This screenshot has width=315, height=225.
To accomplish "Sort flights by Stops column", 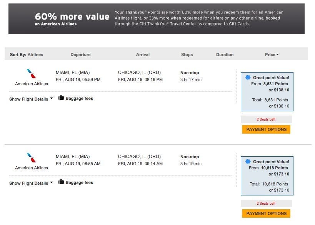I will pos(187,55).
